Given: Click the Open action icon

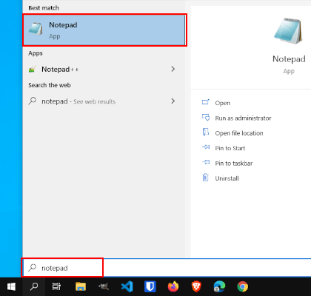Looking at the screenshot, I should click(x=206, y=102).
